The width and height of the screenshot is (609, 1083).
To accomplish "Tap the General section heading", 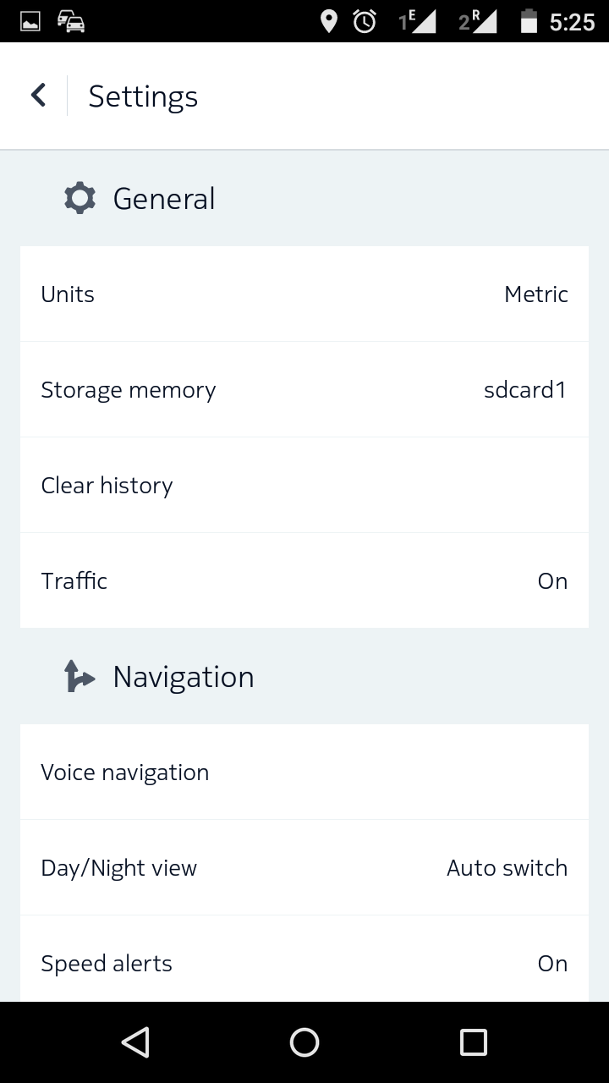I will (x=164, y=199).
